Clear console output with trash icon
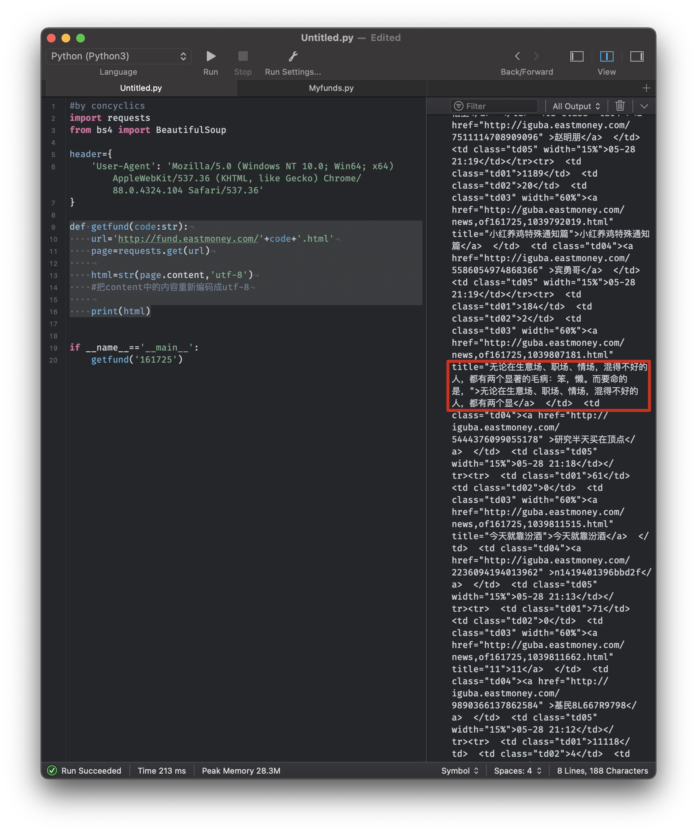This screenshot has height=833, width=697. [x=620, y=105]
